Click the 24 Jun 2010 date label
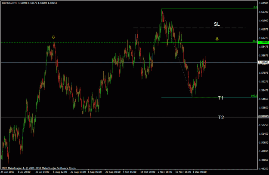The height and width of the screenshot is (175, 269). coord(7,172)
